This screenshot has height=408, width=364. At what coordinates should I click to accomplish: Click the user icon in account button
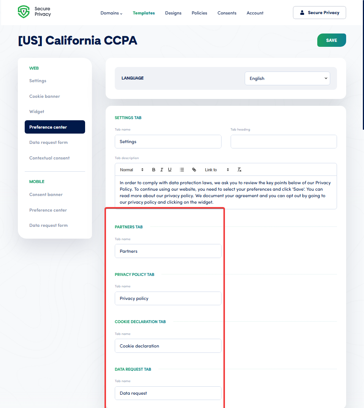(x=302, y=13)
